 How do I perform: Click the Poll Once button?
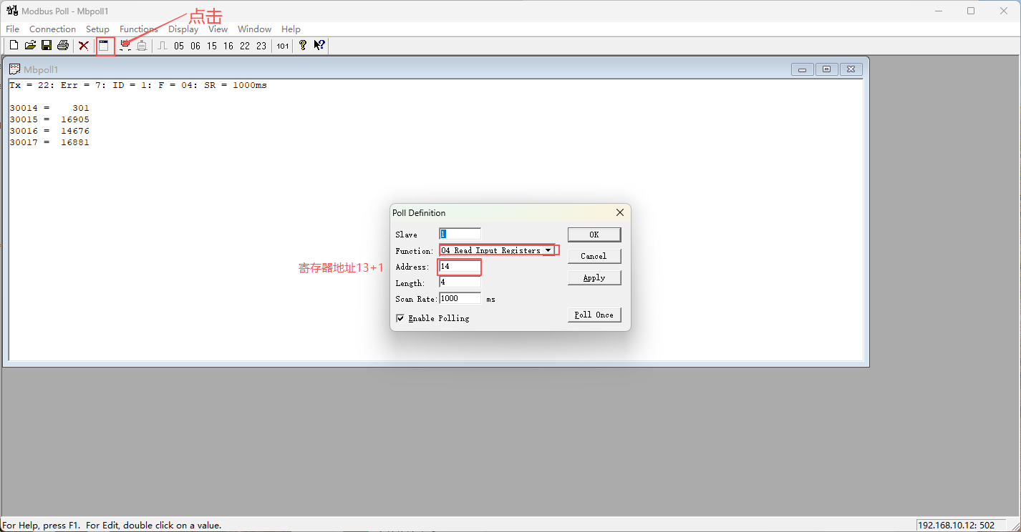tap(594, 315)
